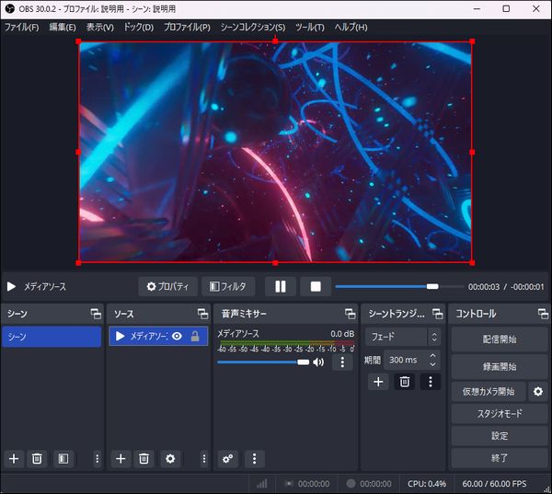
Task: Pop out the ソース dock
Action: click(x=202, y=314)
